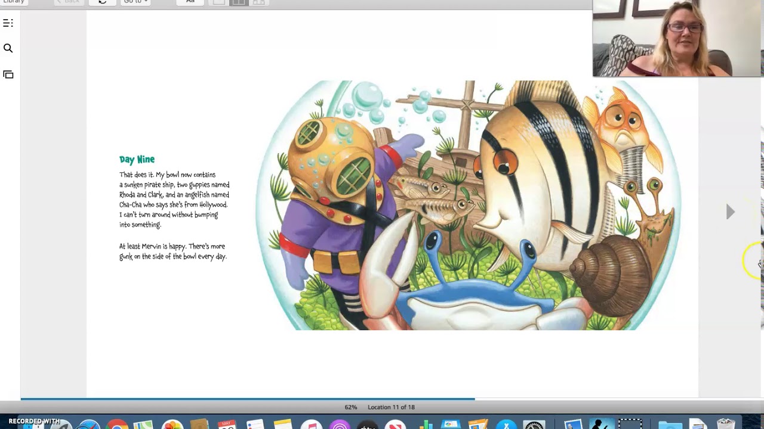Switch to single column page view
Screen dimensions: 764x429
[219, 2]
